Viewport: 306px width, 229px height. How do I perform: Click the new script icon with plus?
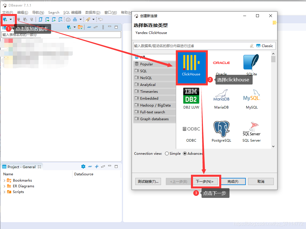point(54,19)
